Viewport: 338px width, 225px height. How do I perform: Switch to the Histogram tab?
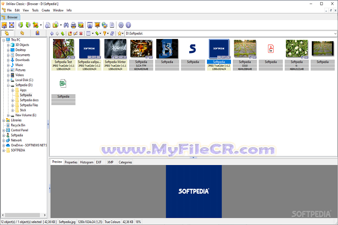pos(87,162)
